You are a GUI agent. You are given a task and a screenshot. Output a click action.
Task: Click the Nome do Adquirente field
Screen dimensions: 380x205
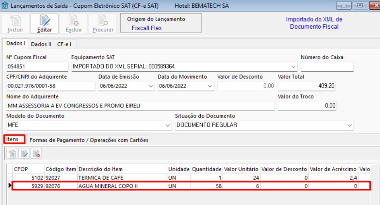(141, 106)
